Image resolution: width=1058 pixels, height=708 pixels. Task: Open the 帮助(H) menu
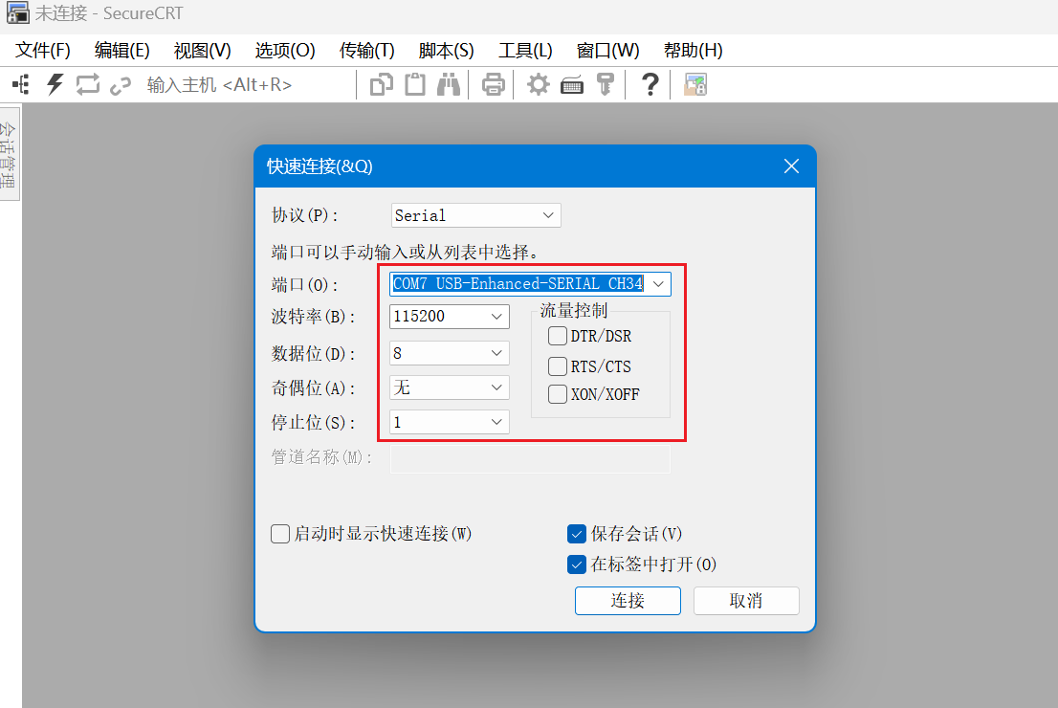pos(693,51)
